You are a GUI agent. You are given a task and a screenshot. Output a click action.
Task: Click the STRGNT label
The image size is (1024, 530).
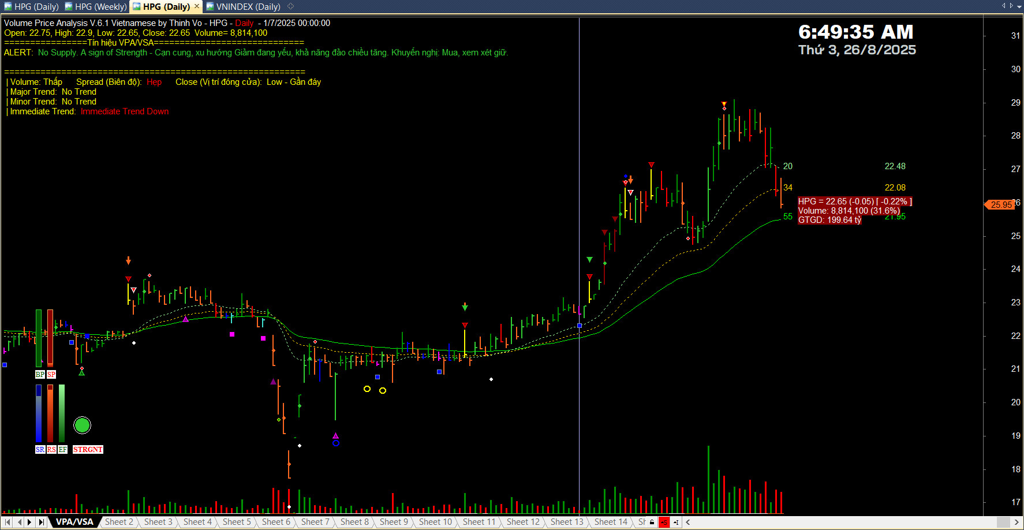click(88, 450)
